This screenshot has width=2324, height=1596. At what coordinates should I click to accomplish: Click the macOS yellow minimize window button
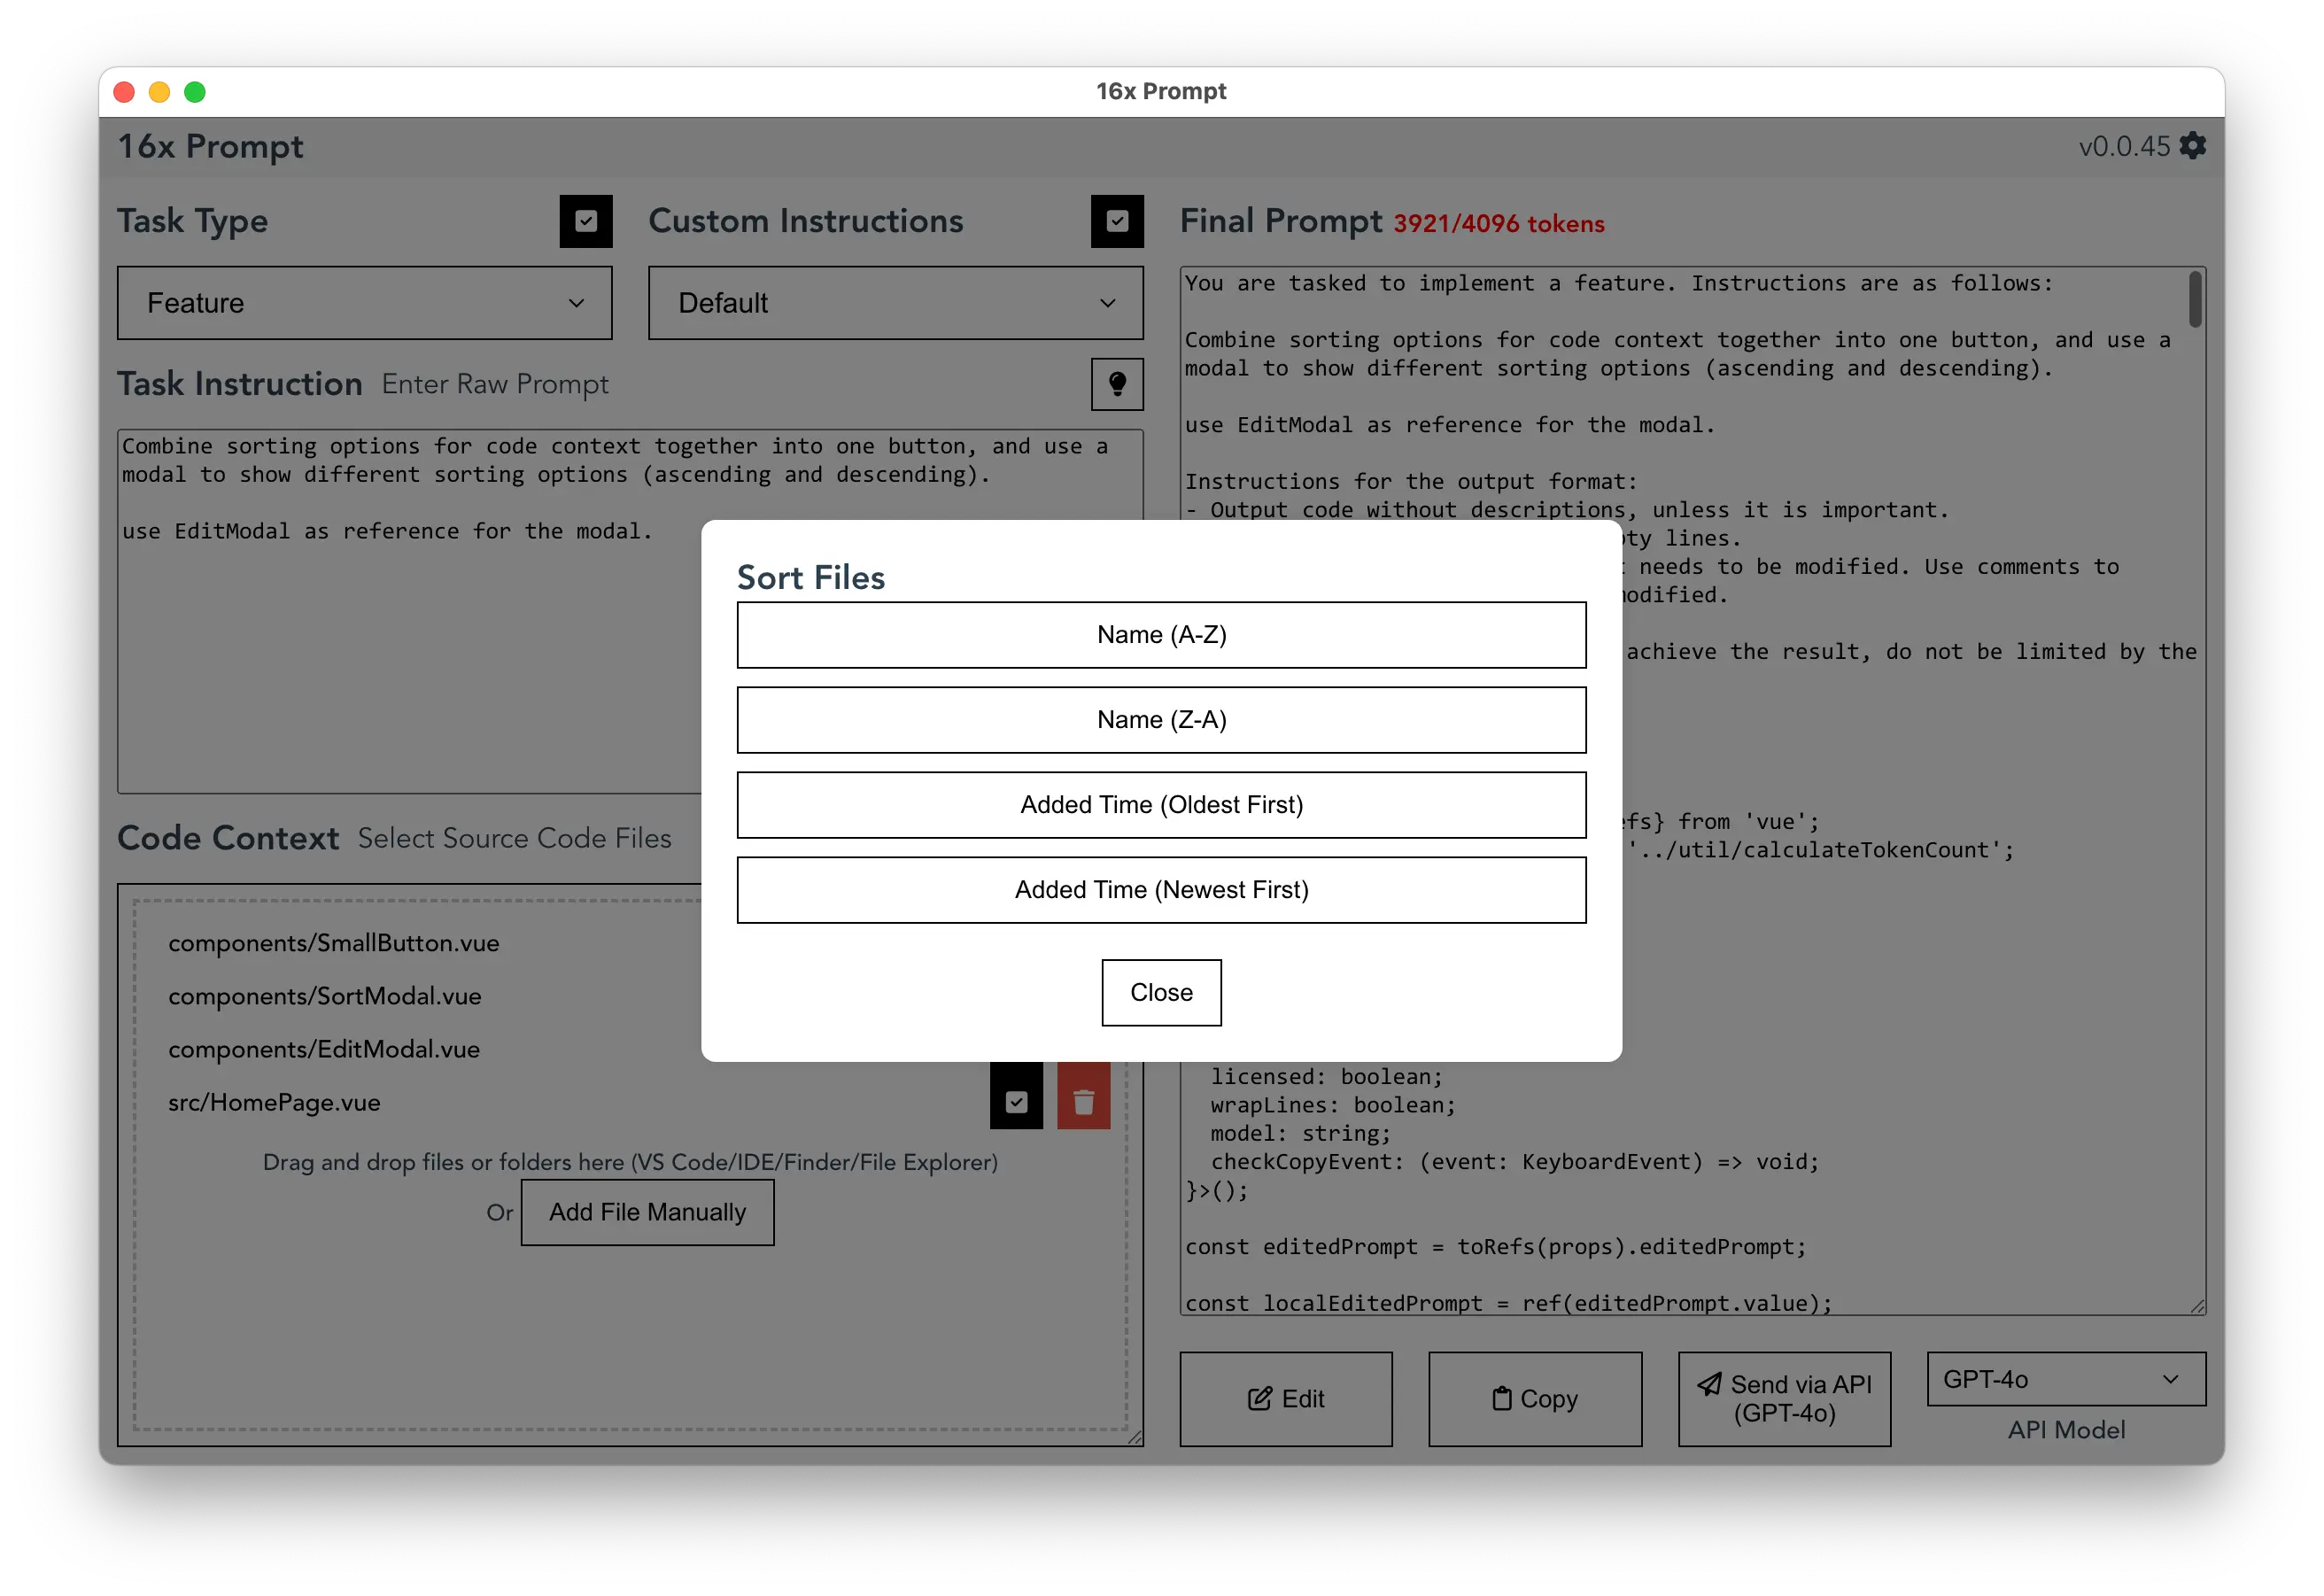[159, 92]
